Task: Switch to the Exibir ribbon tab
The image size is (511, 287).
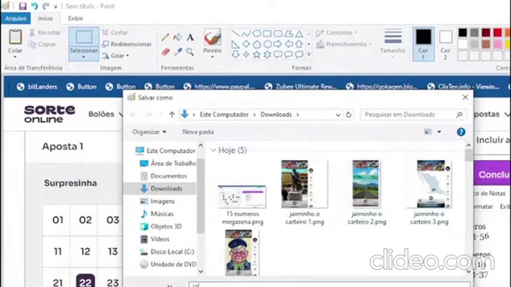Action: [x=75, y=18]
